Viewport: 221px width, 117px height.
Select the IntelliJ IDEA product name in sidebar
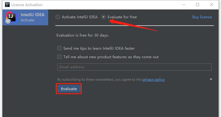click(x=33, y=15)
